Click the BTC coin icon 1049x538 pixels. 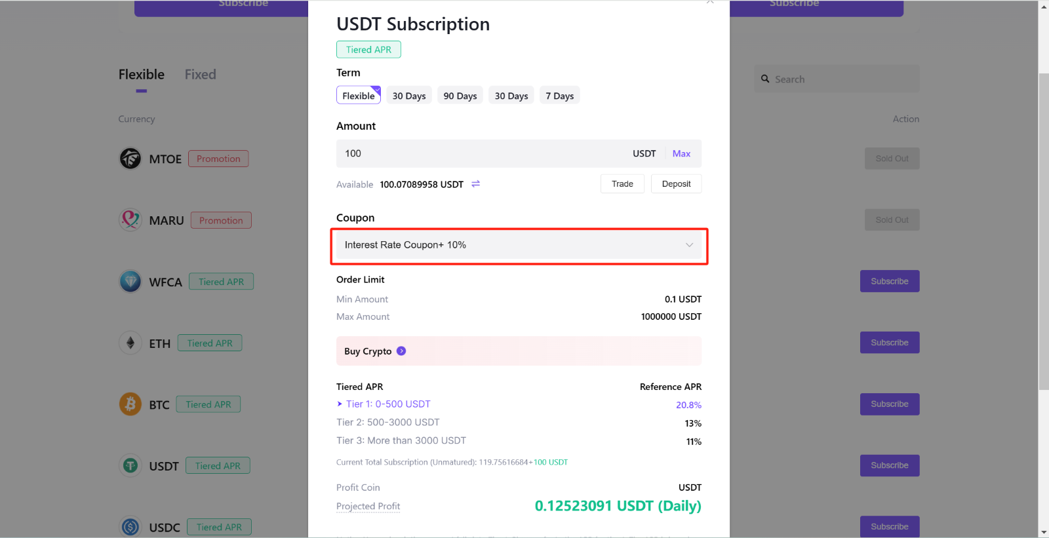coord(130,404)
